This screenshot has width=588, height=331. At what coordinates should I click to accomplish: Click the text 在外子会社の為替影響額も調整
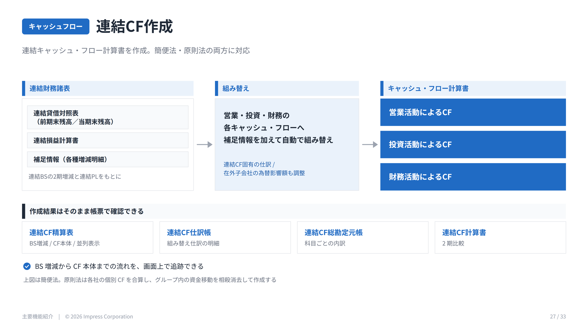[264, 173]
